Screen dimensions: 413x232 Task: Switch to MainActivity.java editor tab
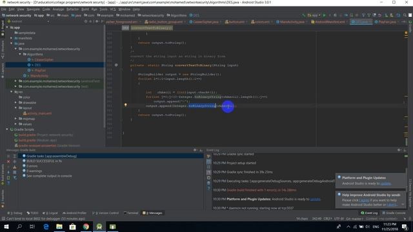click(292, 22)
